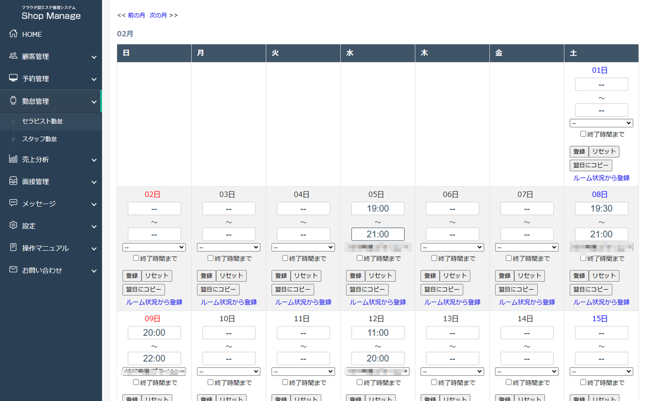The height and width of the screenshot is (401, 662).
Task: Check 終了時間まで for 04日
Action: (285, 258)
